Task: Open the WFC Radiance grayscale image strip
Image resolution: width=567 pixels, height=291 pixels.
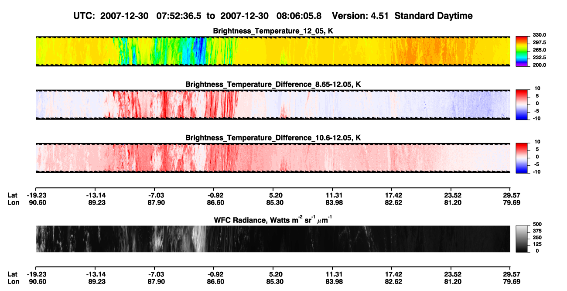Action: (273, 239)
